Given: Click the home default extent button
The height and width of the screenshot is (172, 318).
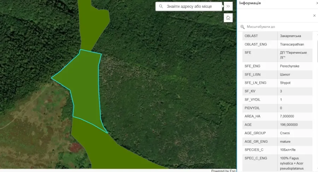Looking at the screenshot, I should point(228,18).
